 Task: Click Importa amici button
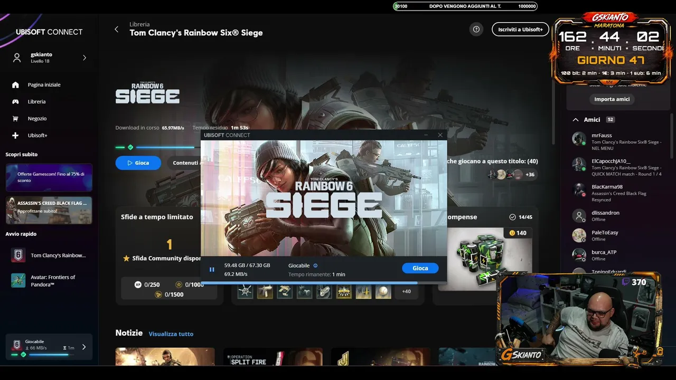click(x=612, y=99)
